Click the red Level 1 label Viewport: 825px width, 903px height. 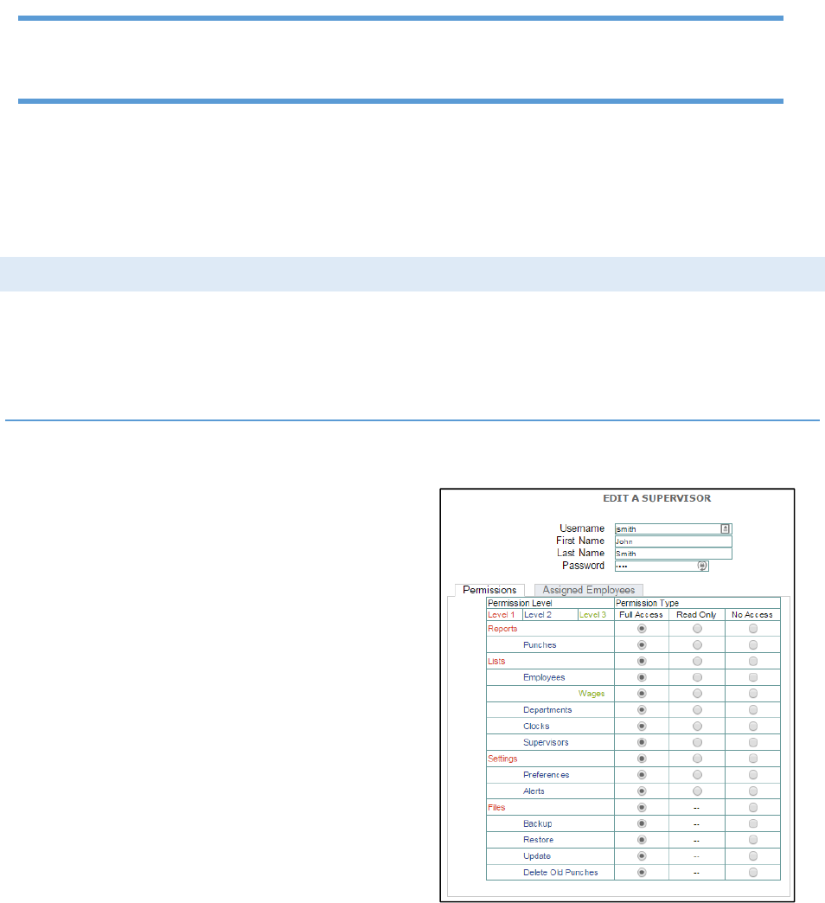(x=501, y=614)
